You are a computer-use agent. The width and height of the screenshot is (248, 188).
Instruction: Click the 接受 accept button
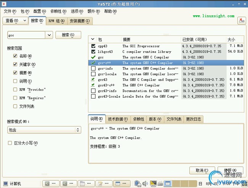click(230, 170)
